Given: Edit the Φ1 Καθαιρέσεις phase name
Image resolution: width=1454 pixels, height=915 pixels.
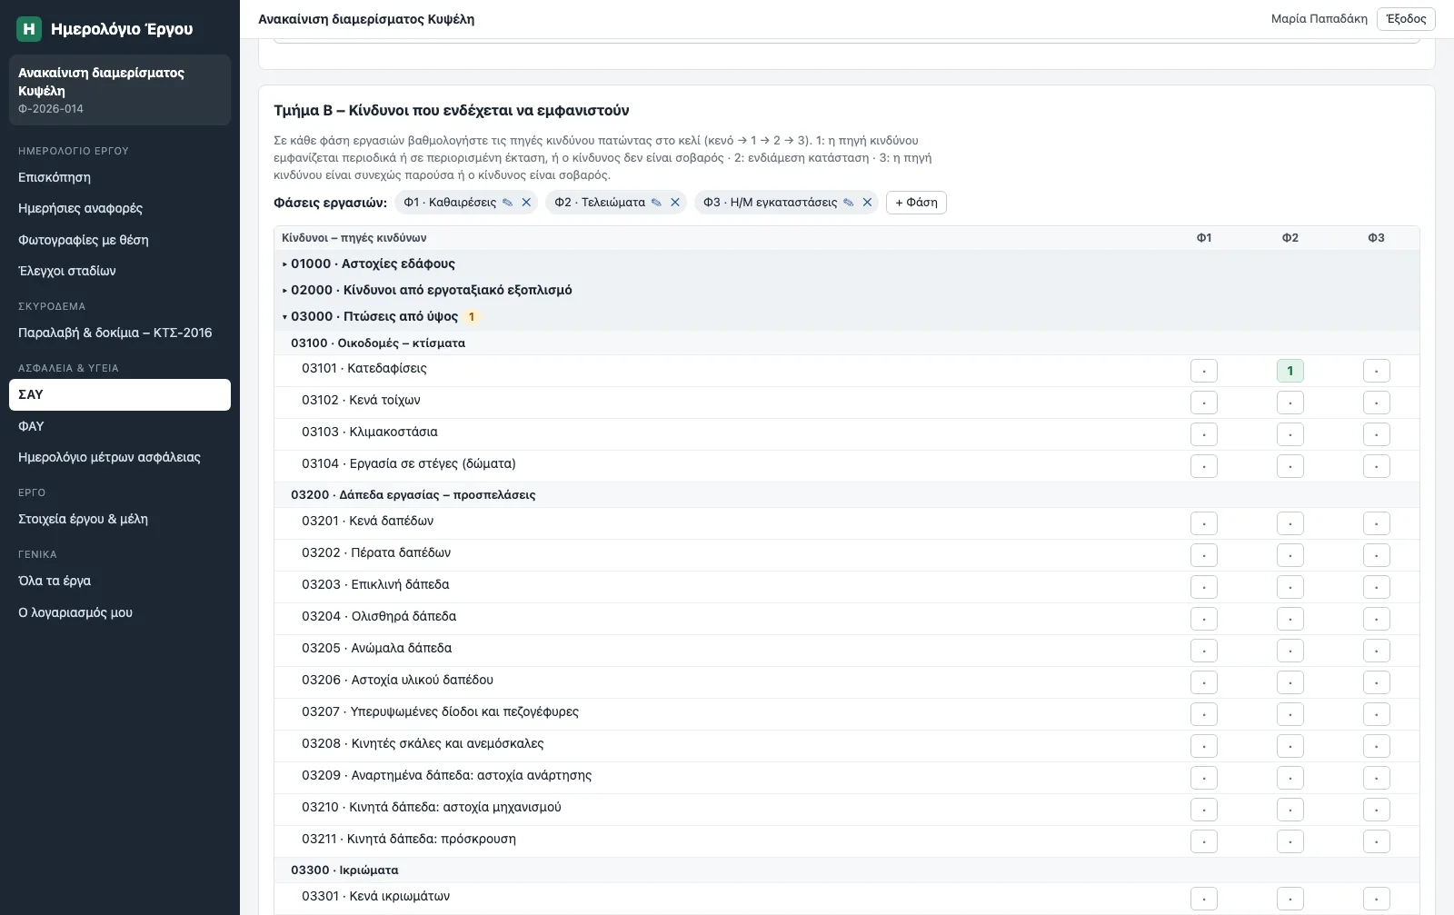Looking at the screenshot, I should 508,203.
